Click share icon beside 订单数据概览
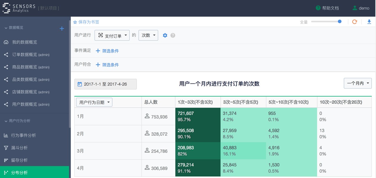The image size is (376, 178). click(6, 54)
